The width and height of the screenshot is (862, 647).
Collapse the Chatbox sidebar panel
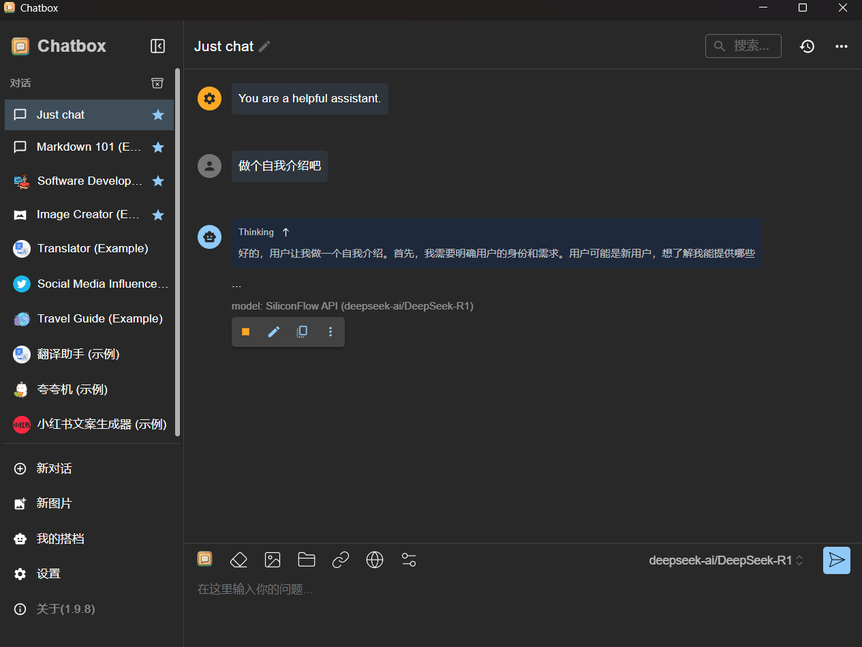157,46
